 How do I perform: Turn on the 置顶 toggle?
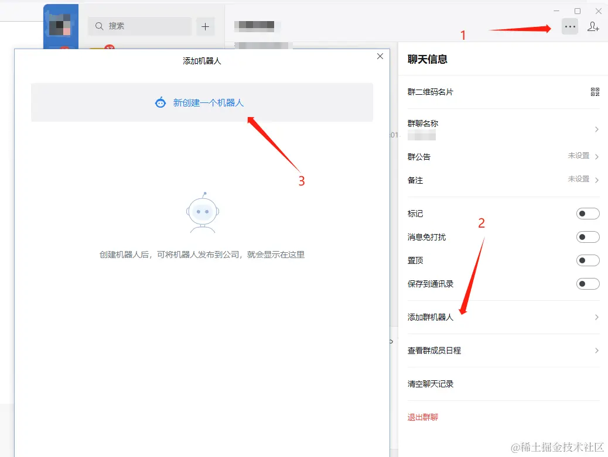[587, 260]
